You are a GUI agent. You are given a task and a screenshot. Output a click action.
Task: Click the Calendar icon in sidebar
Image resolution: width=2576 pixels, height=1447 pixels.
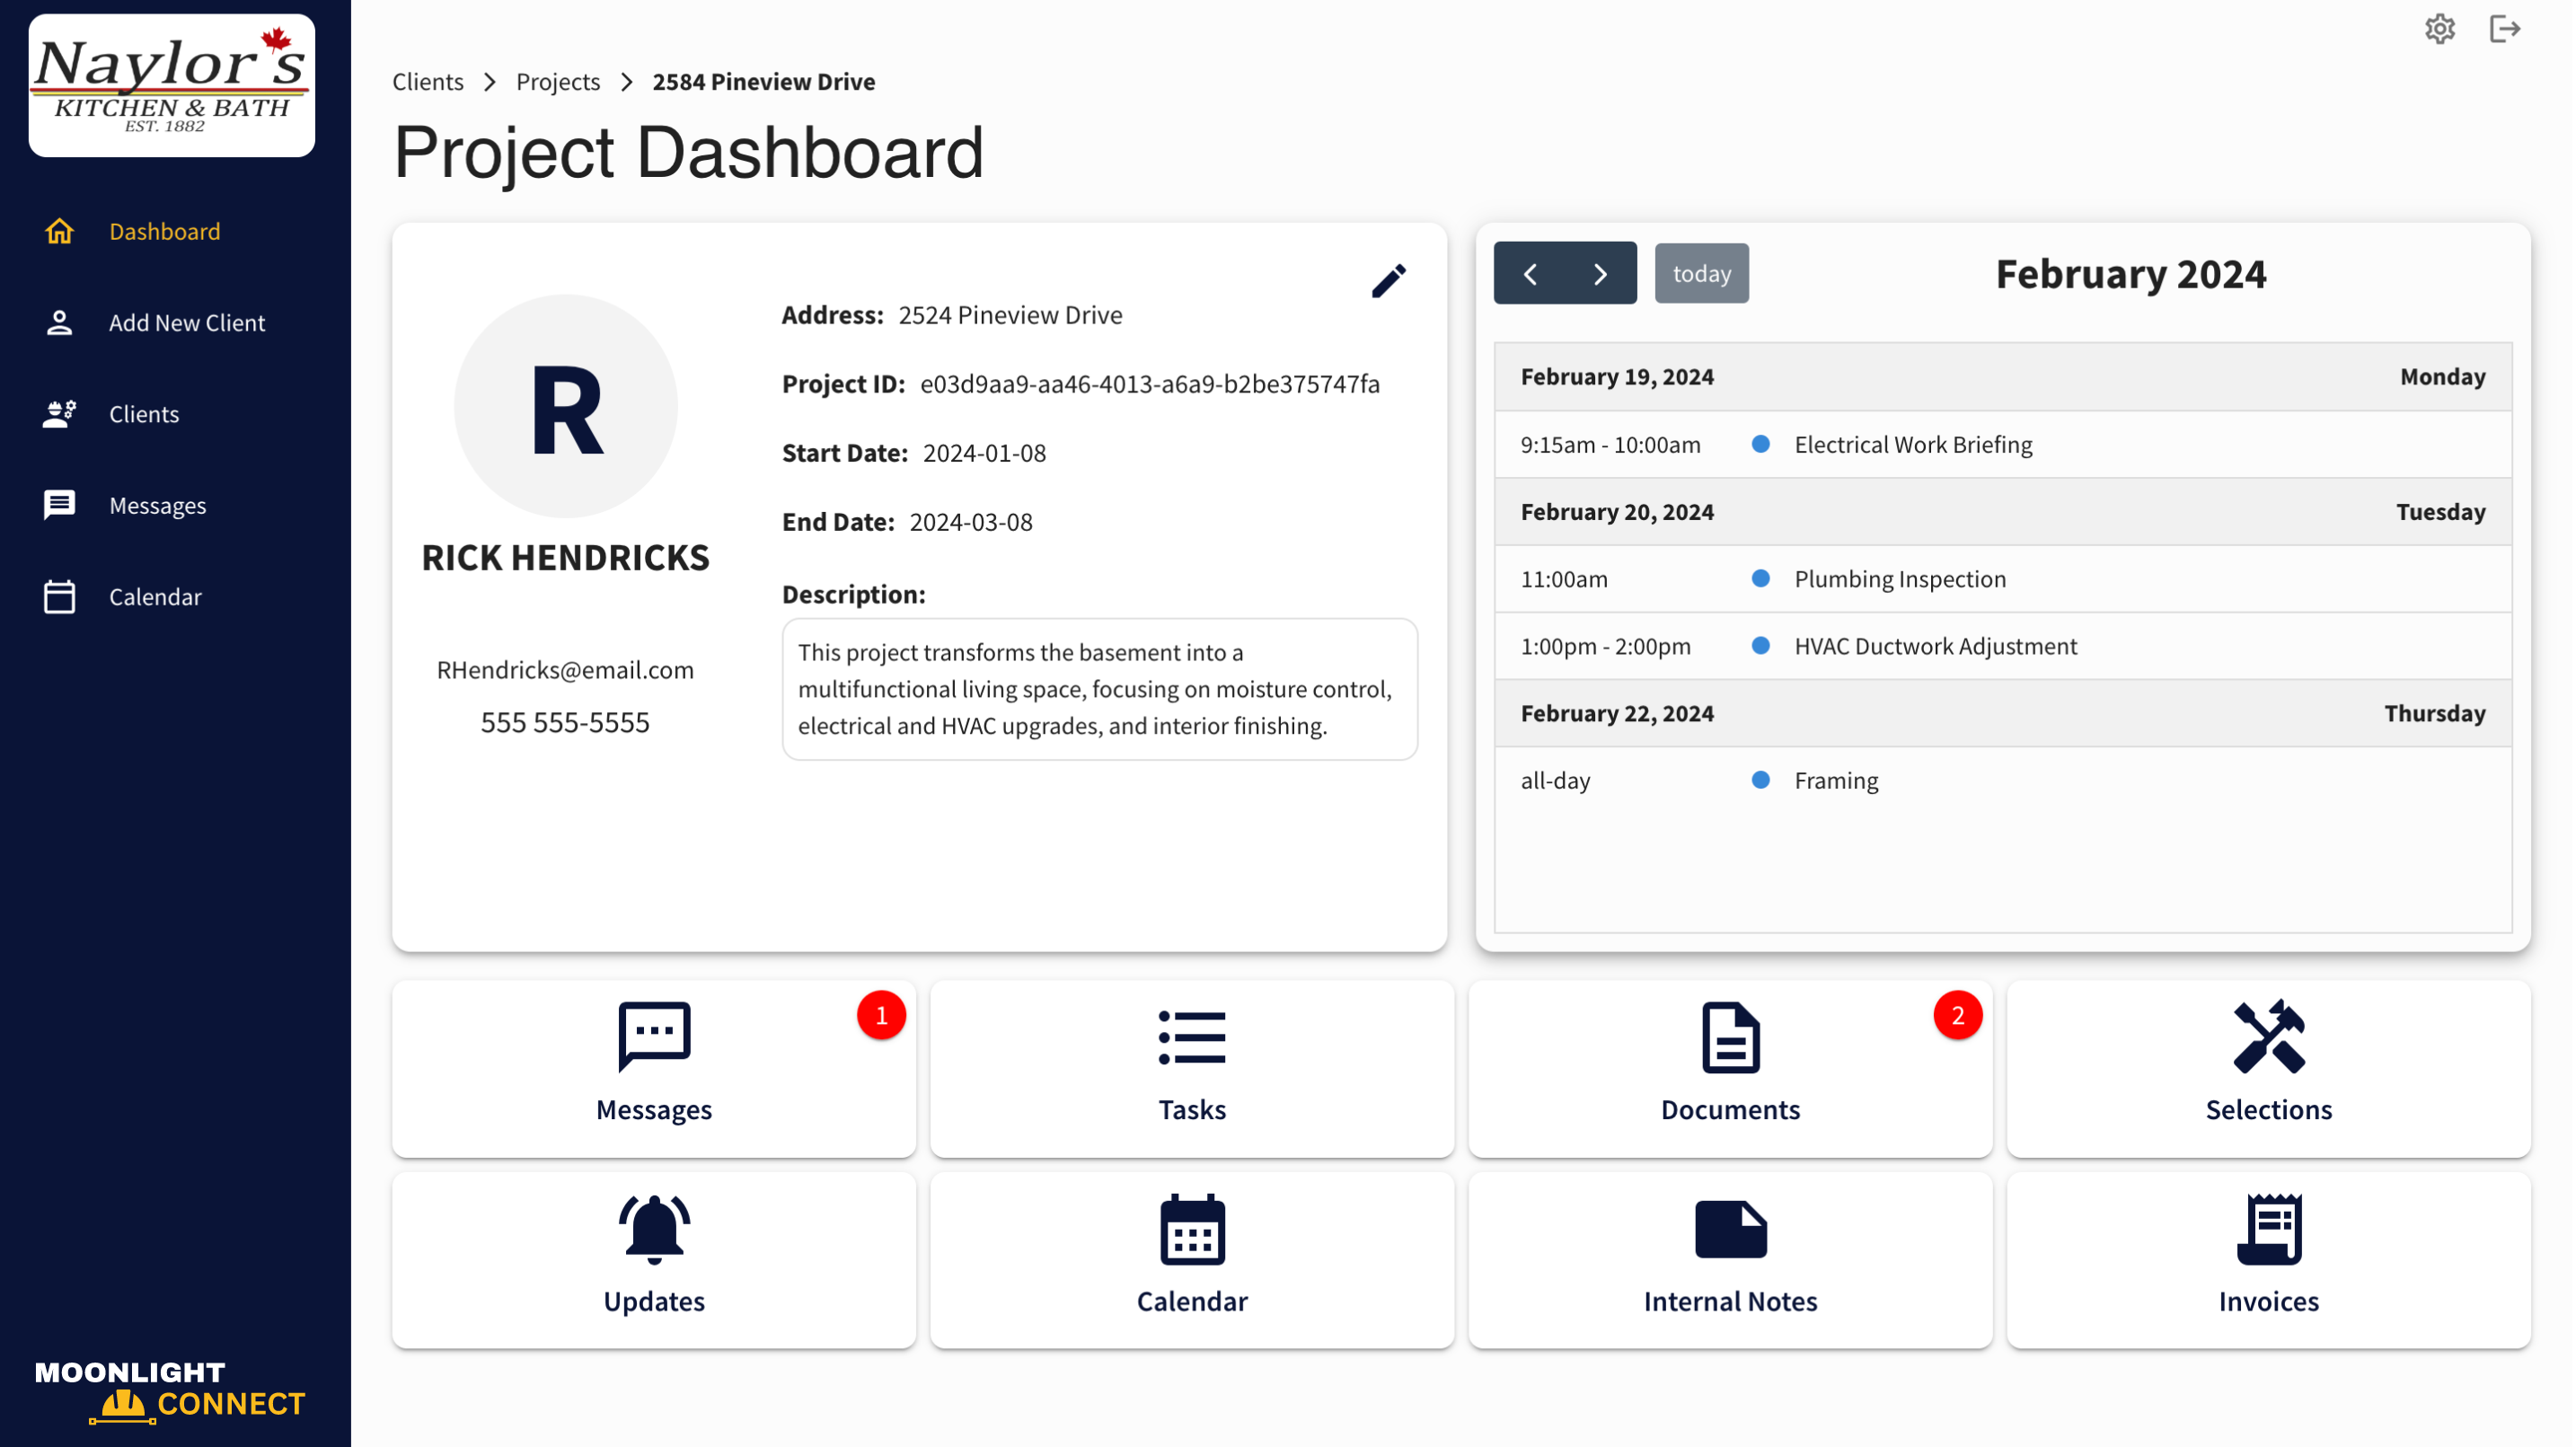coord(59,596)
